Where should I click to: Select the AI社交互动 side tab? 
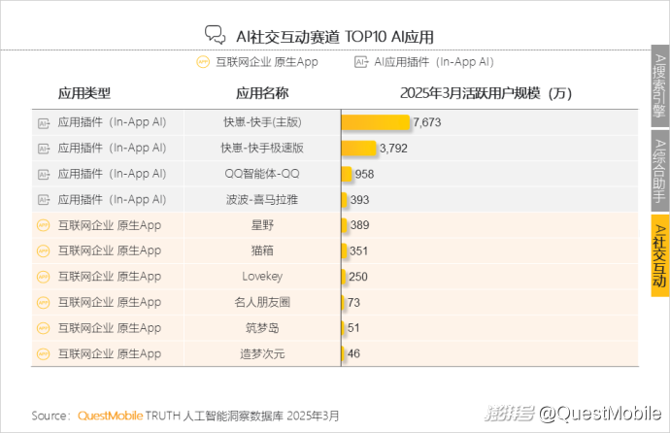[659, 255]
